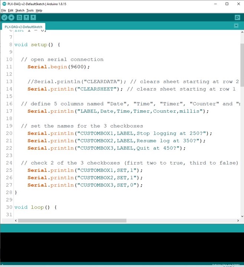Click the horizontal scrollbar left arrow

pyautogui.click(x=16, y=221)
